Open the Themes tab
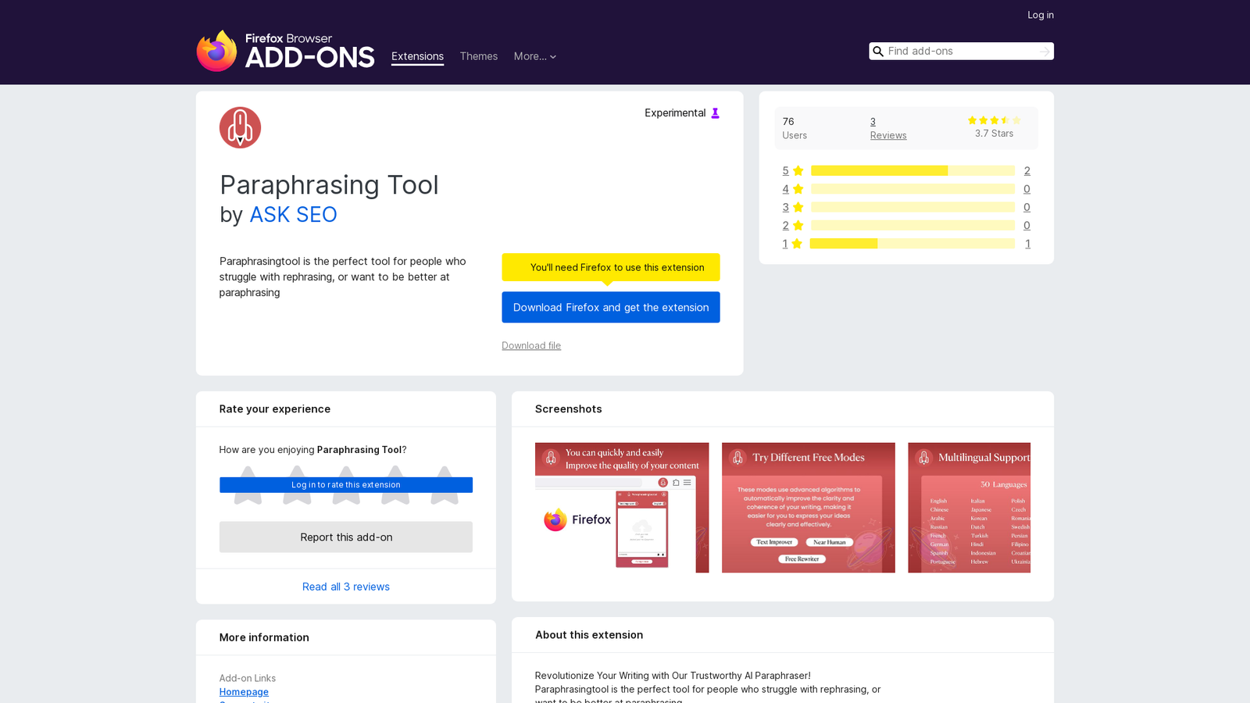Viewport: 1250px width, 703px height. [479, 56]
